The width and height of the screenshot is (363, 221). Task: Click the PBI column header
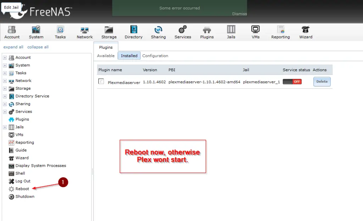(172, 70)
